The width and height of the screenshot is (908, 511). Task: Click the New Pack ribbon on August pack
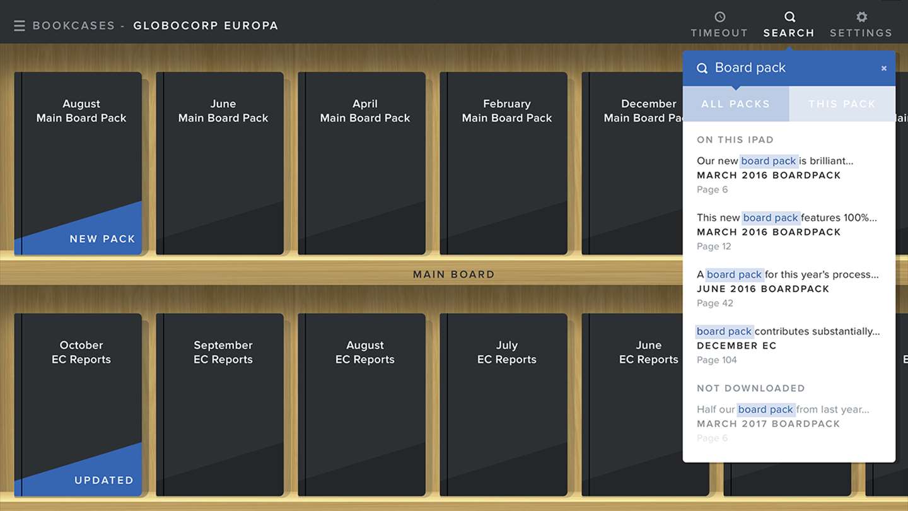[102, 239]
